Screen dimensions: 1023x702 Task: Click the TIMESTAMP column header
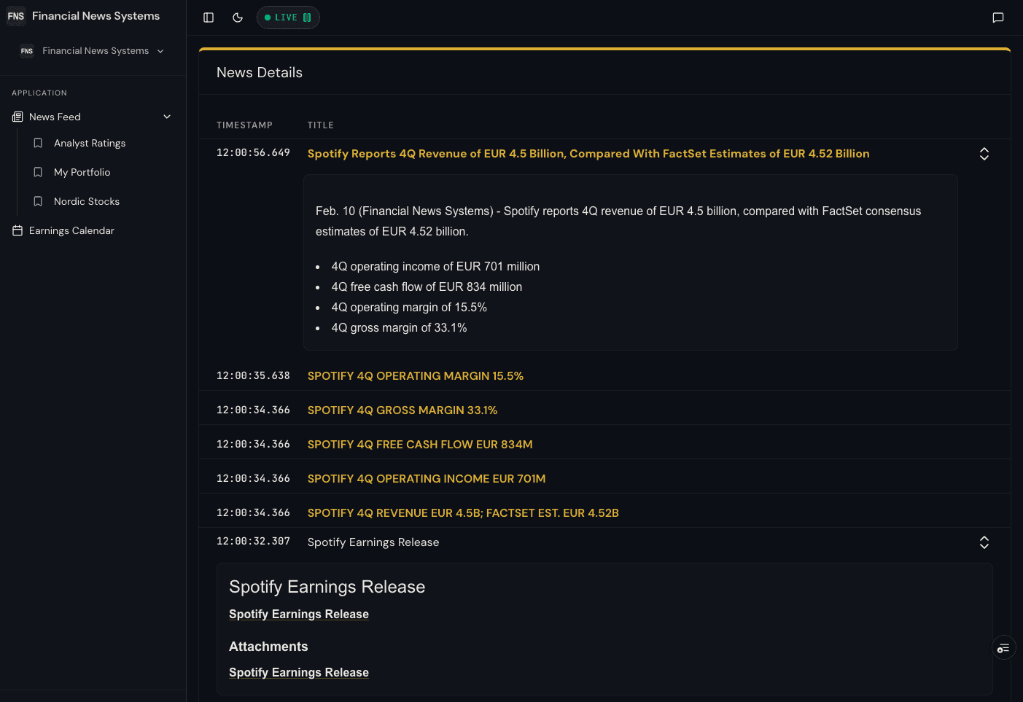point(244,125)
